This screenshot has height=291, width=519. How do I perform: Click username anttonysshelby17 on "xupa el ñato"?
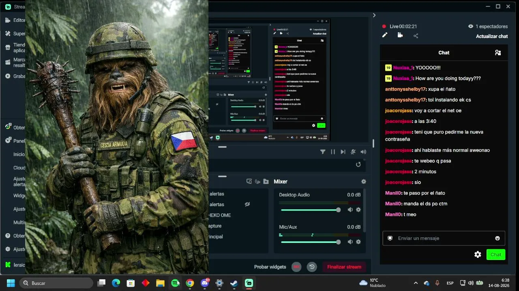pyautogui.click(x=406, y=89)
